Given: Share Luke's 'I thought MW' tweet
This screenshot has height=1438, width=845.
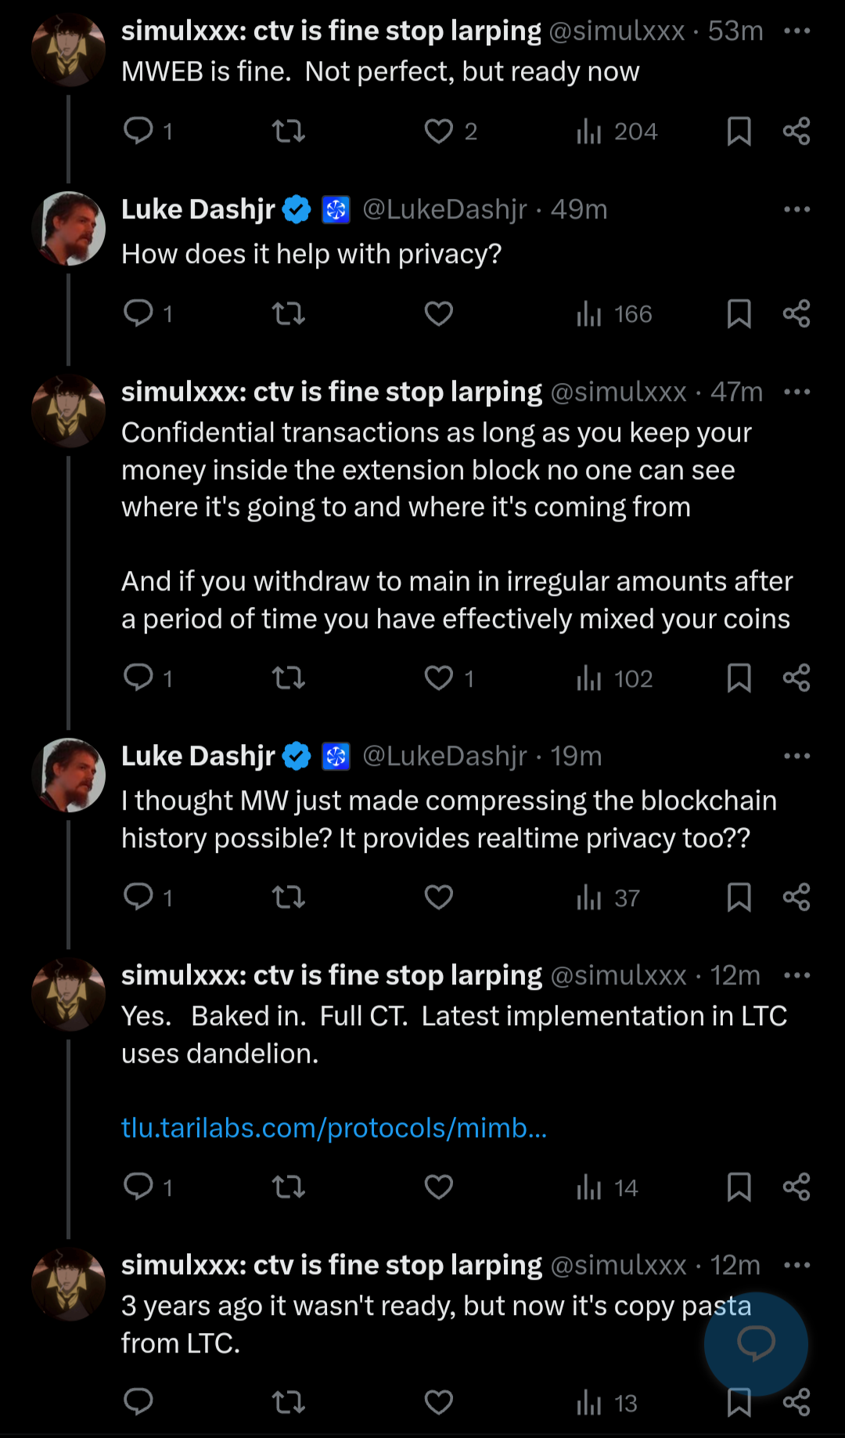Looking at the screenshot, I should (796, 897).
